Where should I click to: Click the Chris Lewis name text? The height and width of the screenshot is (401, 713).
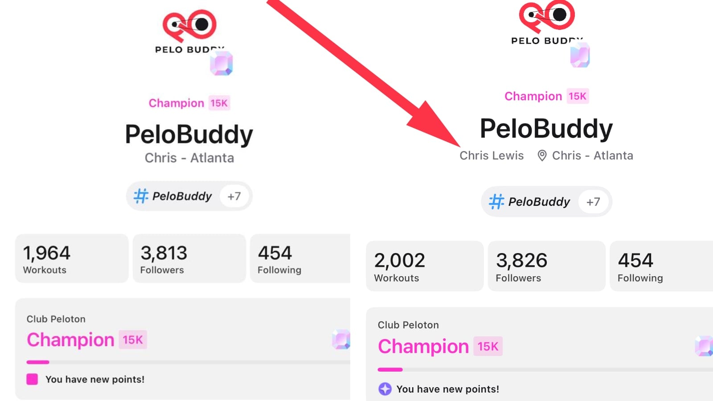[492, 155]
